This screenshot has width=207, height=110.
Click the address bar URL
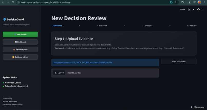click(46, 2)
